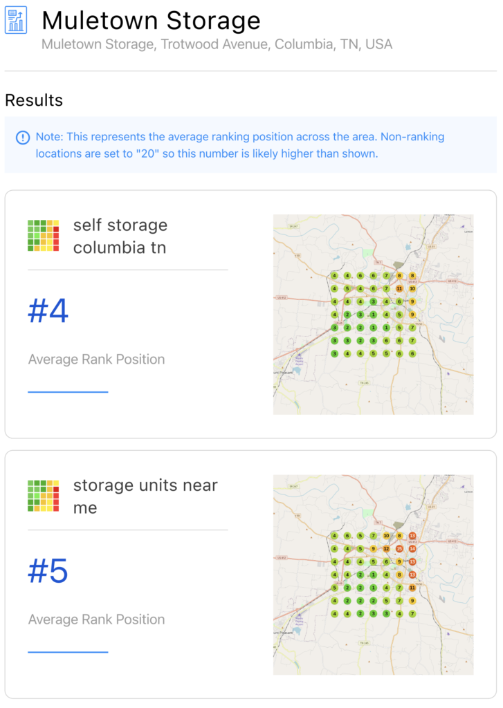Select the red 14 marker on the storage units map
503x708 pixels.
pyautogui.click(x=412, y=548)
